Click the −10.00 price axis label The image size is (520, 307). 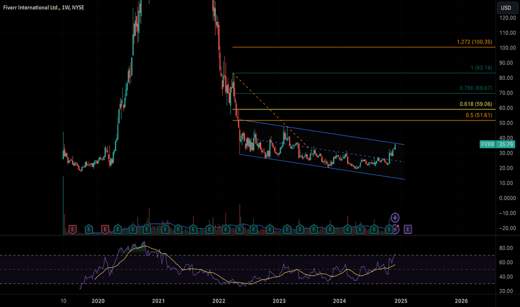(508, 213)
